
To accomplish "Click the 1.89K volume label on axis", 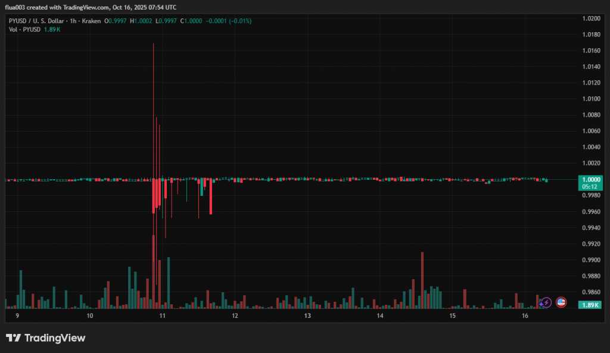I will click(x=589, y=305).
